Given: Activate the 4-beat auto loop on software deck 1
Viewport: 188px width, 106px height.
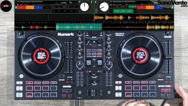Looking at the screenshot, I should [65, 11].
